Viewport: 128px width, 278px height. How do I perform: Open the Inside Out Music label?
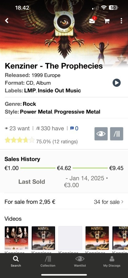pos(59,91)
